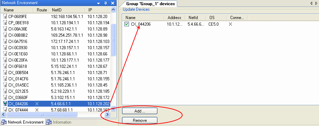Pin the Network Environment panel
The height and width of the screenshot is (126, 319).
tap(105, 3)
